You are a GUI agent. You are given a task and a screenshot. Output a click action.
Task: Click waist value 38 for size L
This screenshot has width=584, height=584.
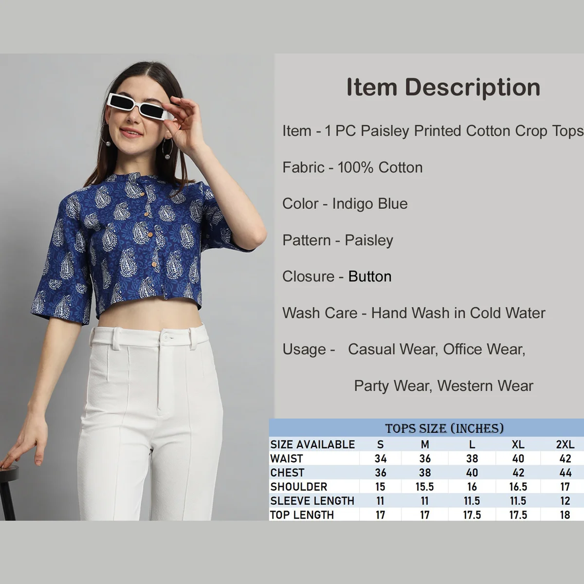472,458
